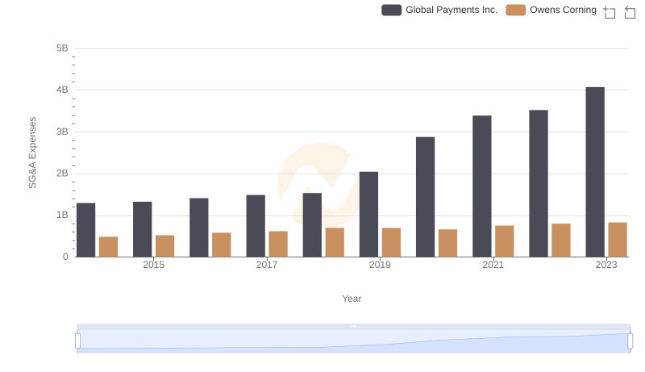The image size is (645, 372).
Task: Click the top grip of the zoom slider
Action: click(x=354, y=326)
